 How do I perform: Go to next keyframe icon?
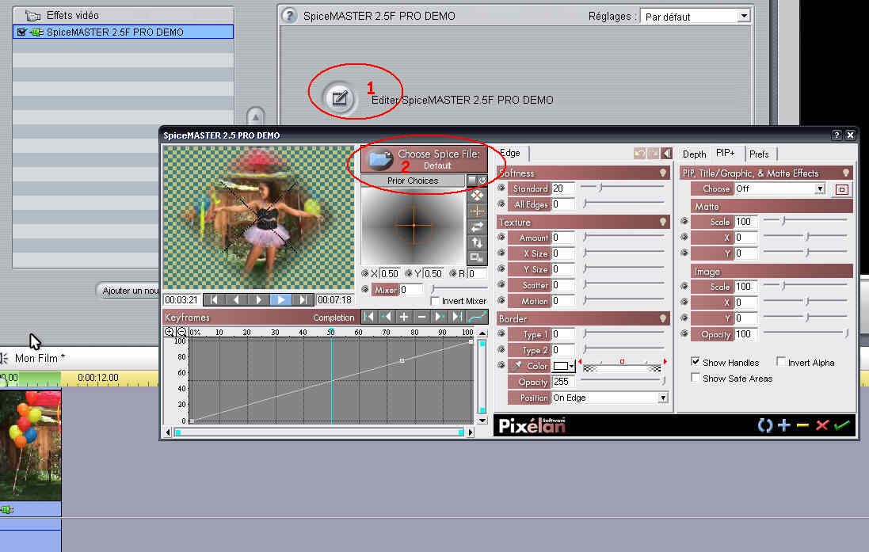[x=439, y=317]
